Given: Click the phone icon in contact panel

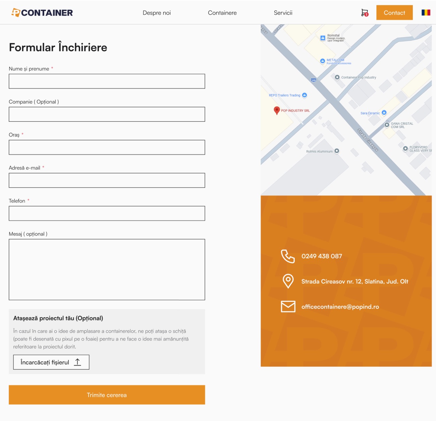Looking at the screenshot, I should click(288, 256).
